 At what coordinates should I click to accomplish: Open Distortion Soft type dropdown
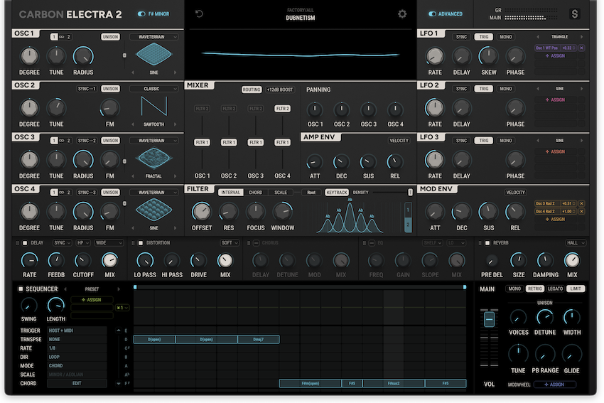pyautogui.click(x=230, y=243)
